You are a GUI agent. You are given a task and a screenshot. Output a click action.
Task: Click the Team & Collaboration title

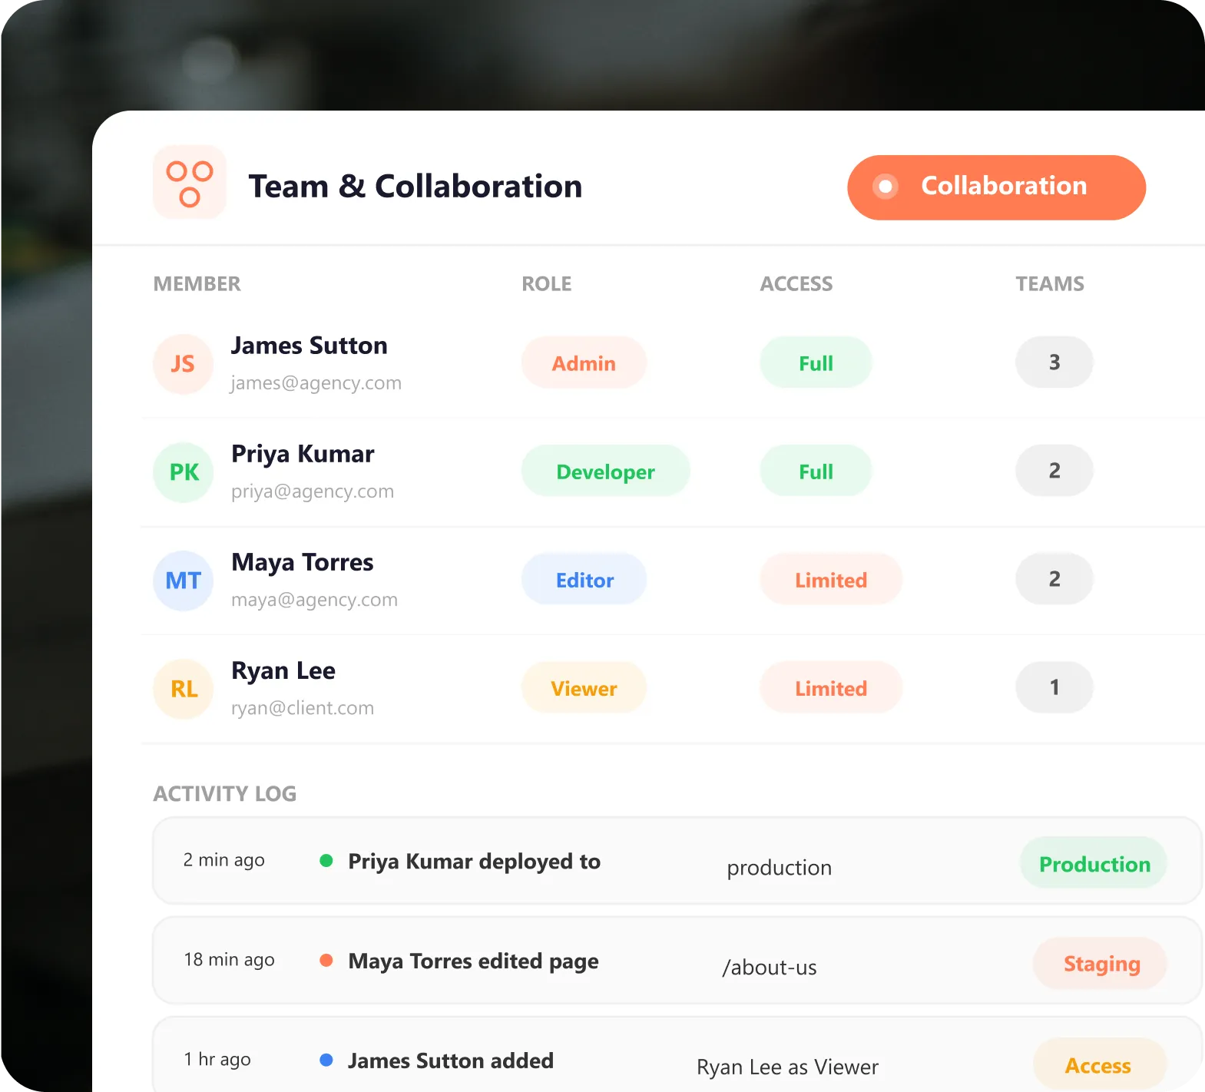415,187
